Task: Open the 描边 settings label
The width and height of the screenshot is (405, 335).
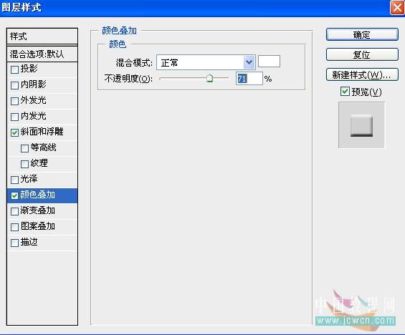Action: 29,242
